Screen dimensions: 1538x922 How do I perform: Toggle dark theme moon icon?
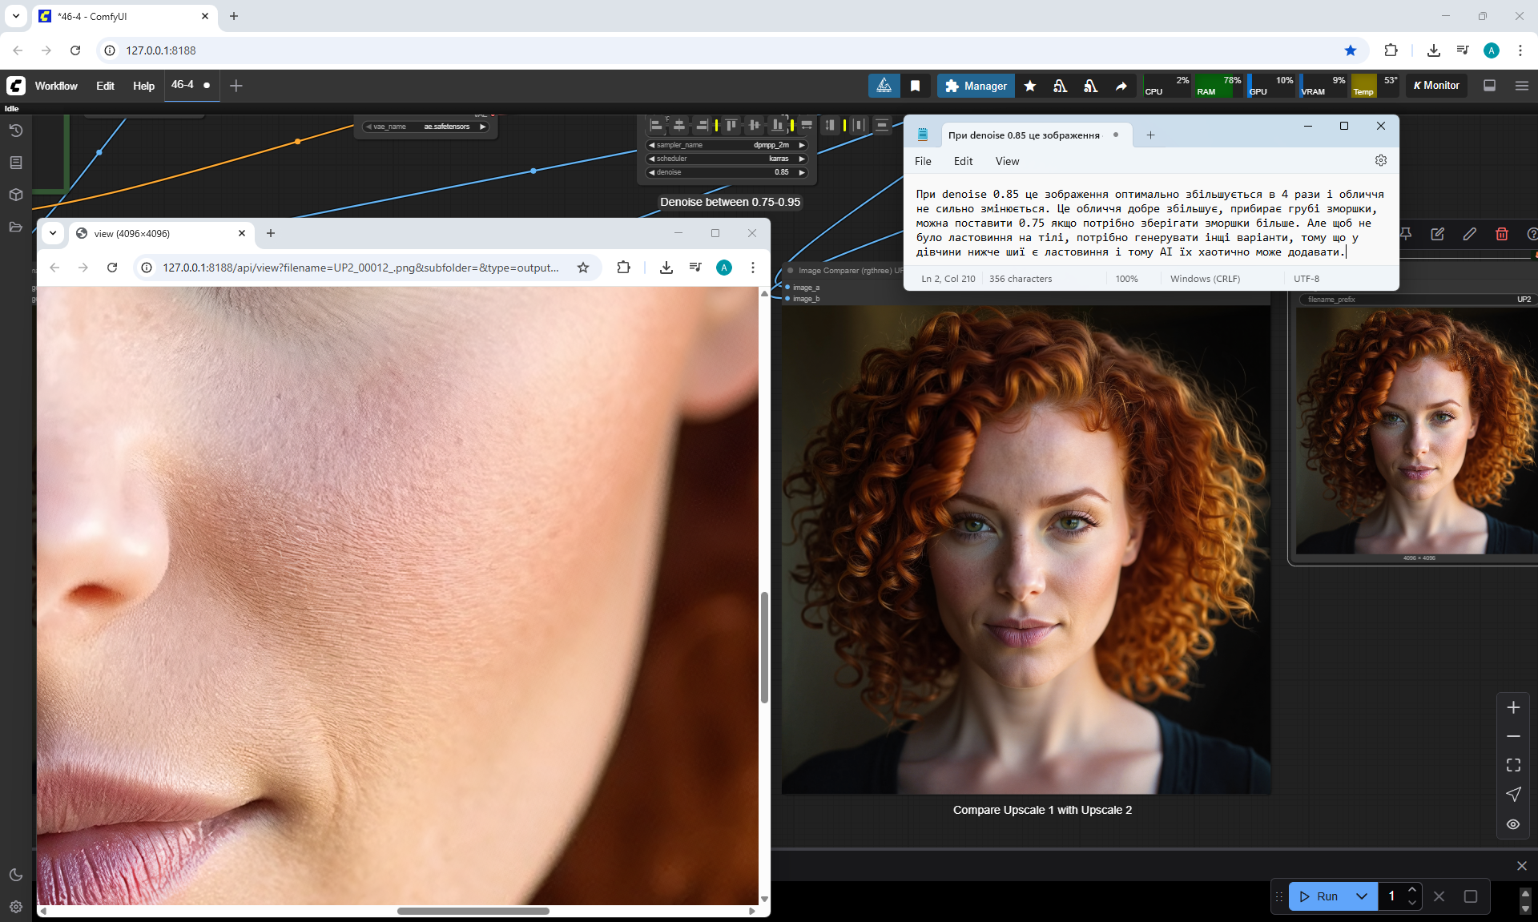(x=15, y=875)
